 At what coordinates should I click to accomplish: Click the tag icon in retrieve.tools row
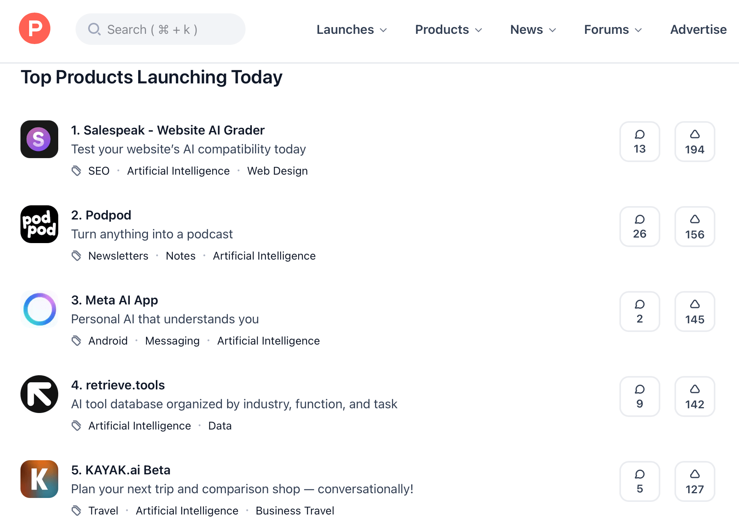(x=76, y=426)
